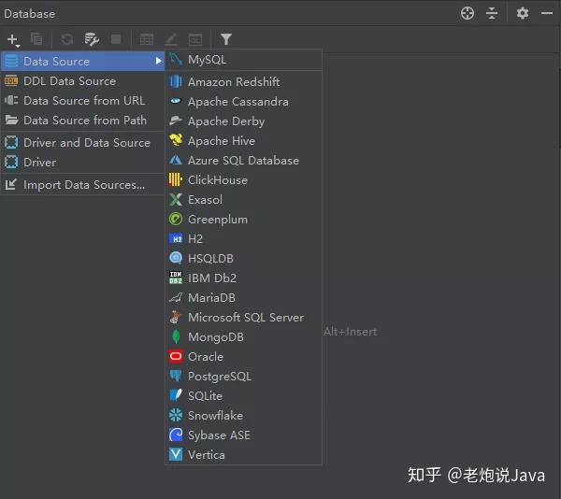Select MariaDB data source
561x499 pixels.
pos(243,298)
